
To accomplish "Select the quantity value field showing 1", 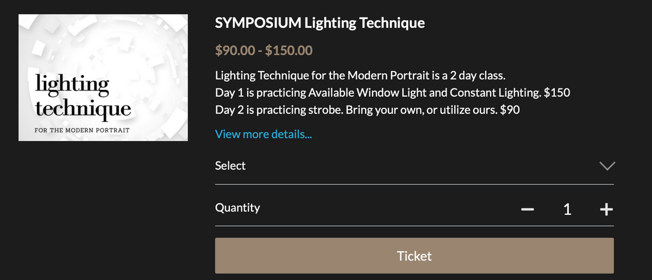I will 567,209.
